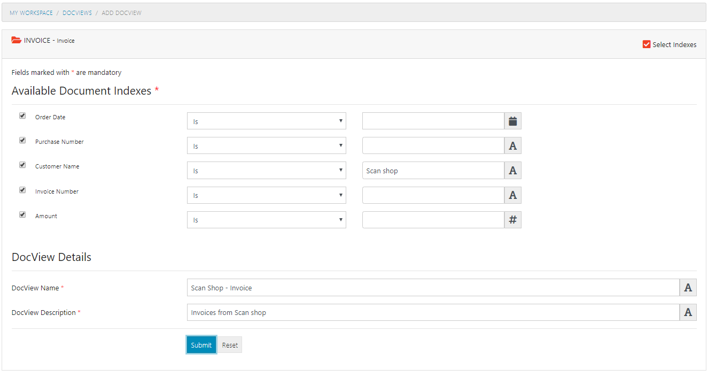The height and width of the screenshot is (377, 708).
Task: Select the letter icon beside Invoice Number field
Action: (512, 195)
